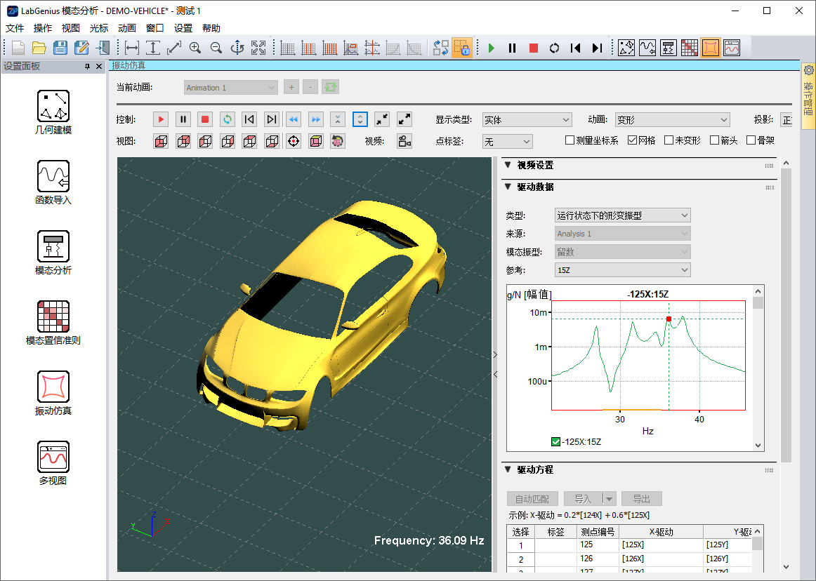Screen dimensions: 816x581
Task: Open the 视图 menu in the menu bar
Action: pos(71,28)
